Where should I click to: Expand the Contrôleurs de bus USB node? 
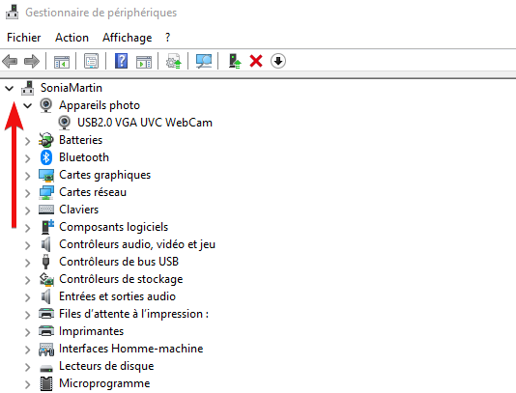click(x=28, y=263)
